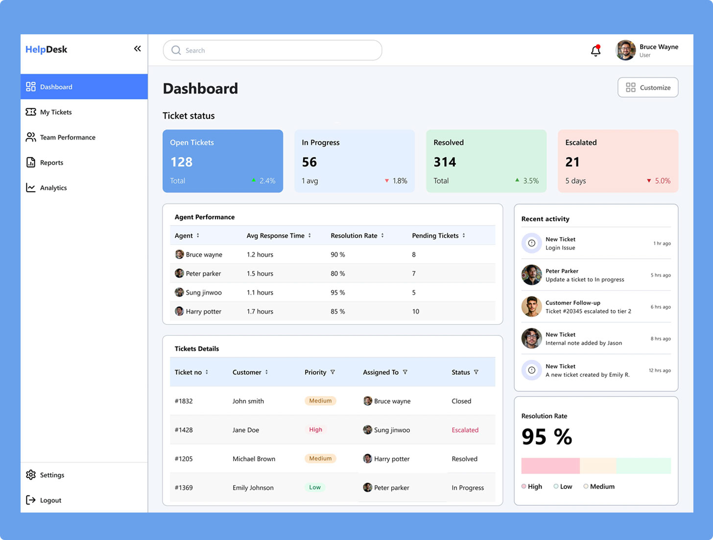The image size is (713, 540).
Task: Click the notification bell
Action: coord(595,50)
